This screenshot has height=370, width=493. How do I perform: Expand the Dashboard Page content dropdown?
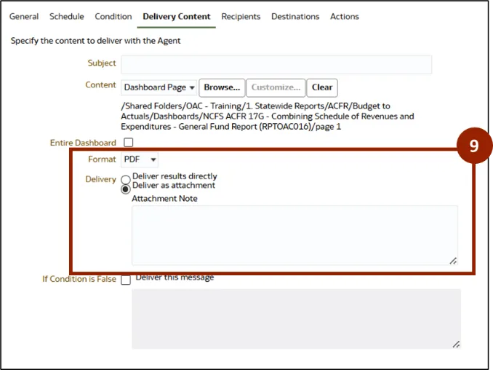[x=159, y=87]
